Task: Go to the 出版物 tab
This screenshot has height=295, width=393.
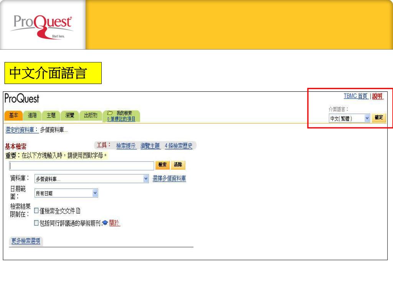Action: click(91, 115)
